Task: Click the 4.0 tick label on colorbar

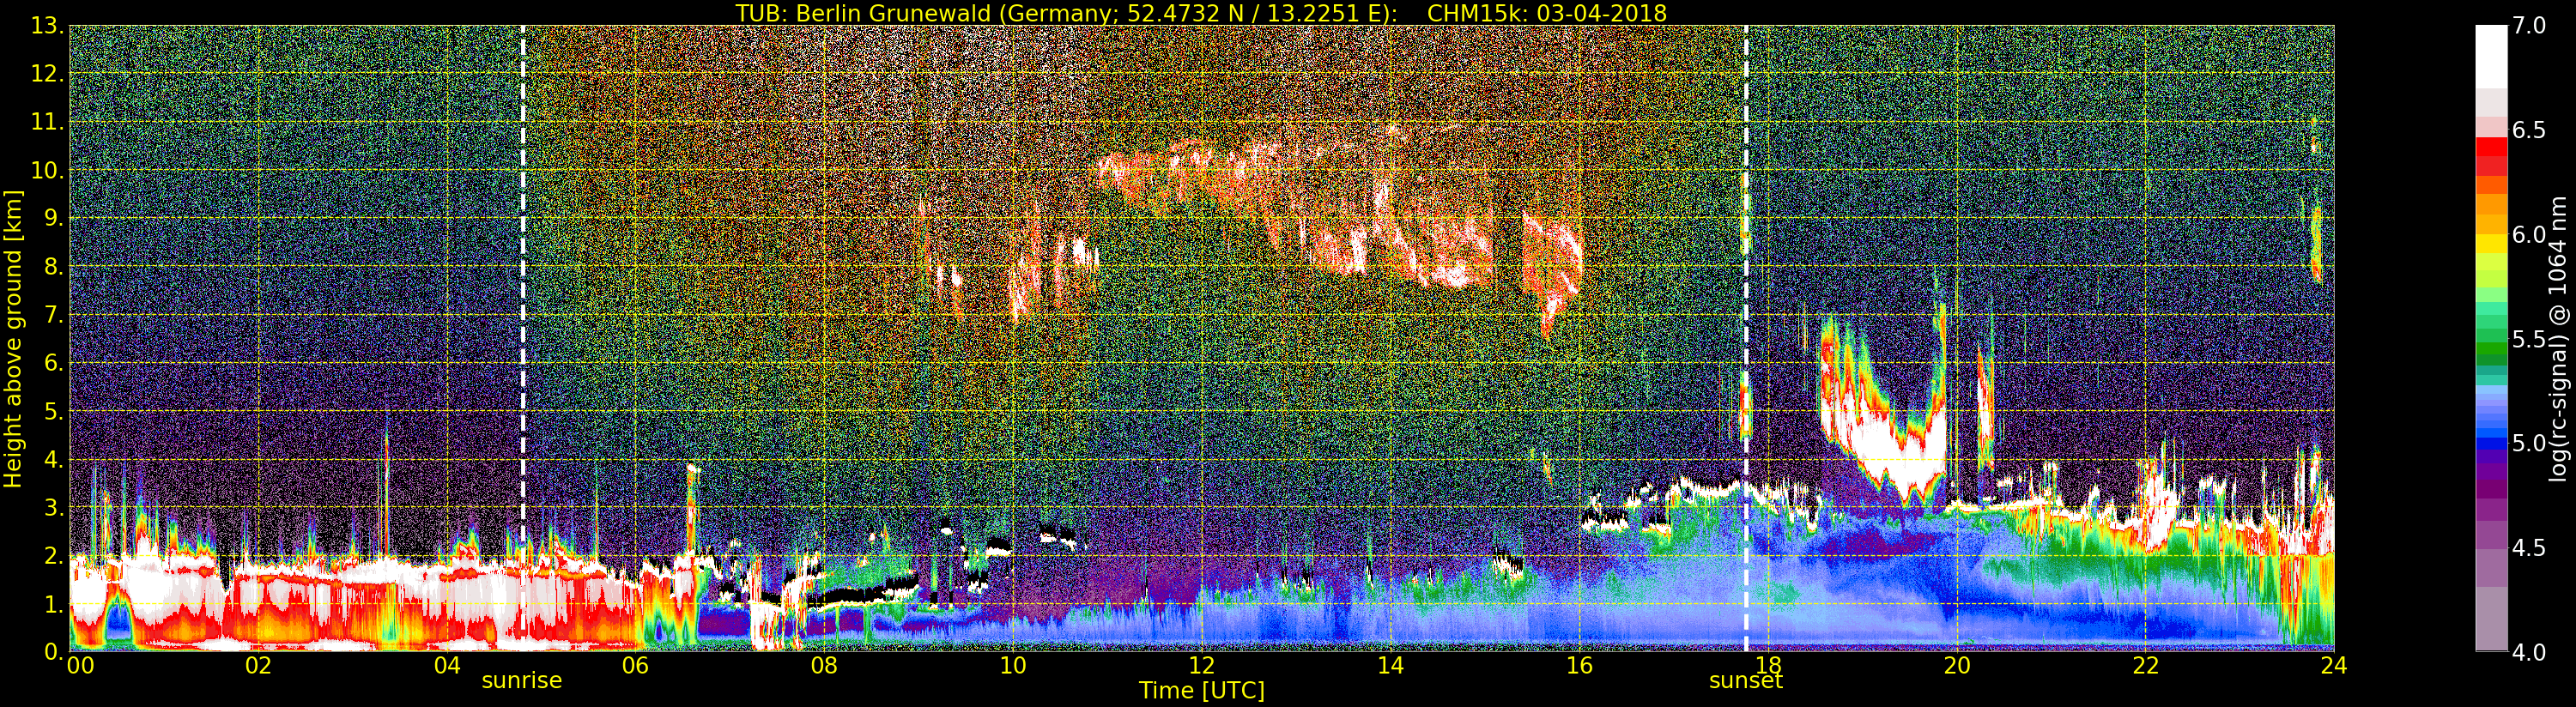Action: pyautogui.click(x=2529, y=653)
